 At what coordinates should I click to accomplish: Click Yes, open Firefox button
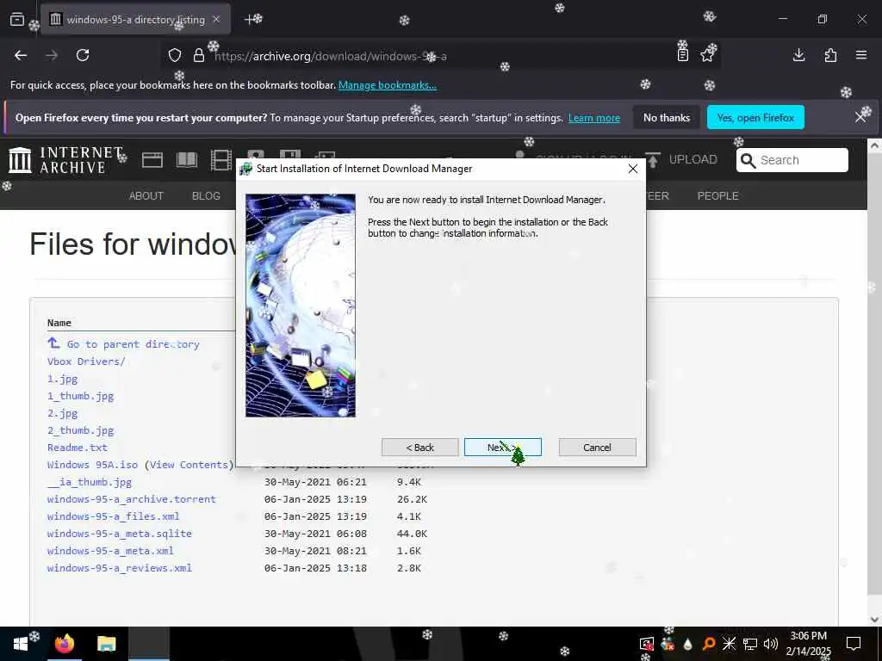755,117
